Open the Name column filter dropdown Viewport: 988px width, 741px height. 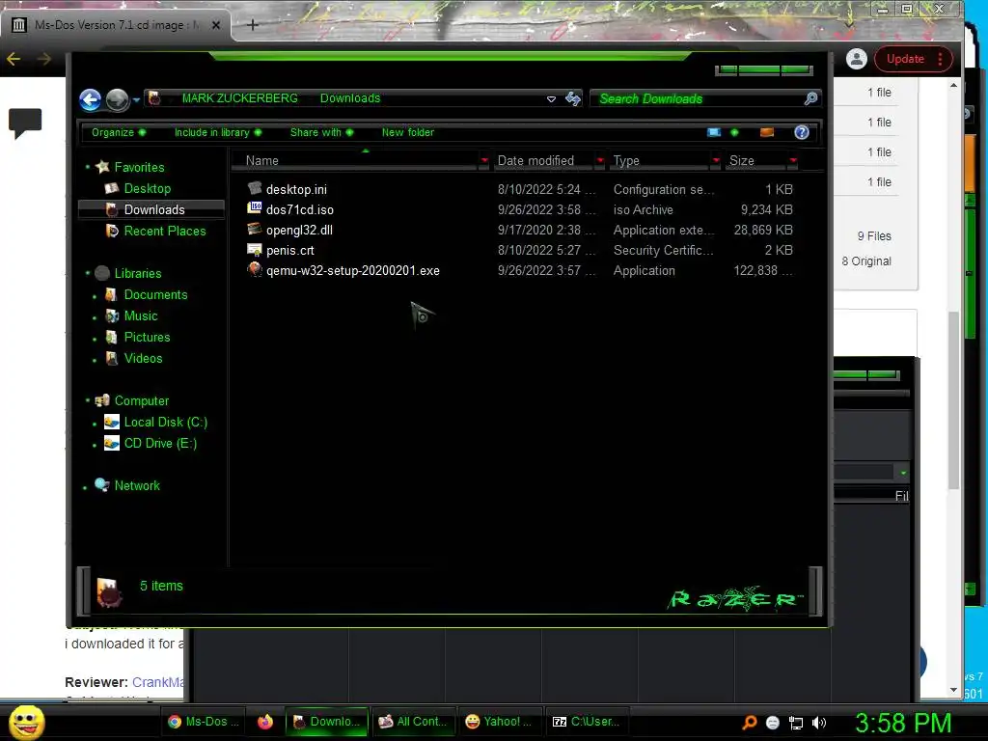click(484, 161)
